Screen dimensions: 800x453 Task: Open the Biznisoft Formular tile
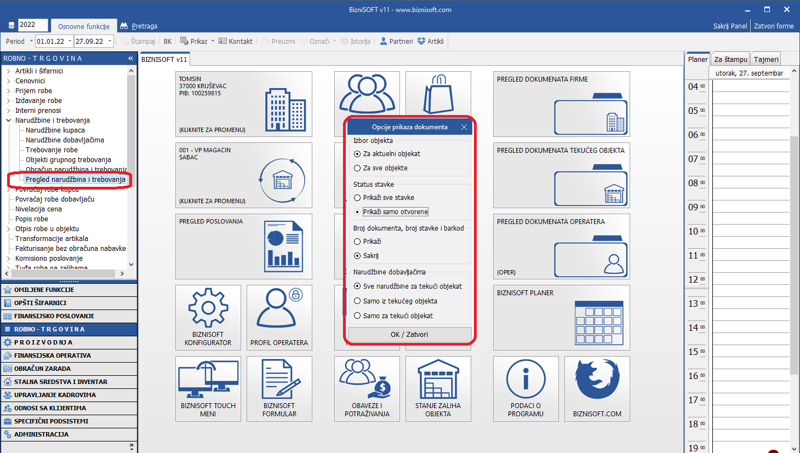point(279,388)
